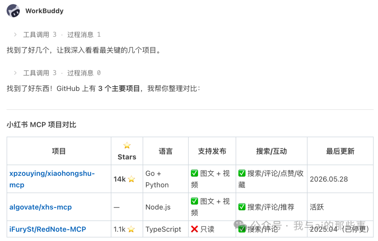The image size is (378, 241).
Task: Click the dash in the algovate stars cell
Action: coord(117,207)
